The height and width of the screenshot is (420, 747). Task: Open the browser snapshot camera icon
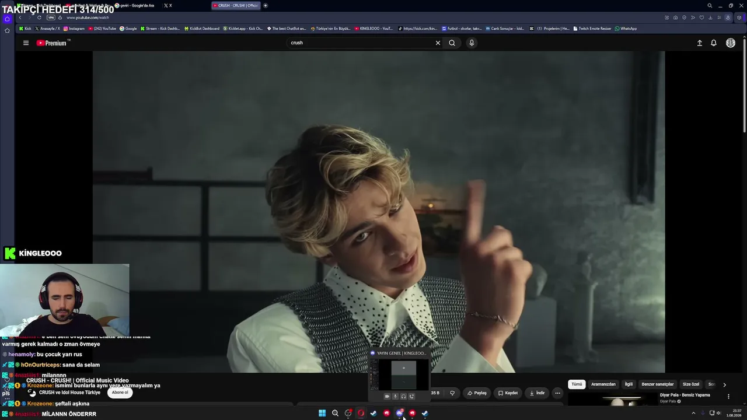click(x=675, y=17)
